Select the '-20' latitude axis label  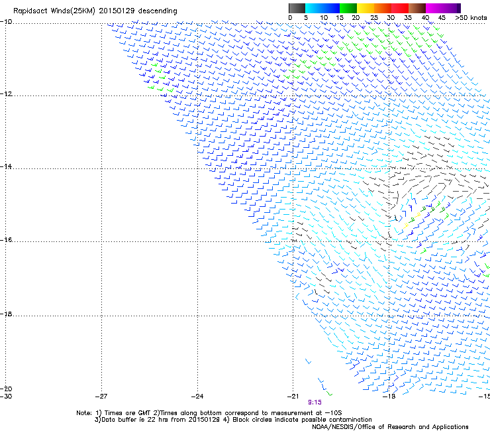[6, 389]
